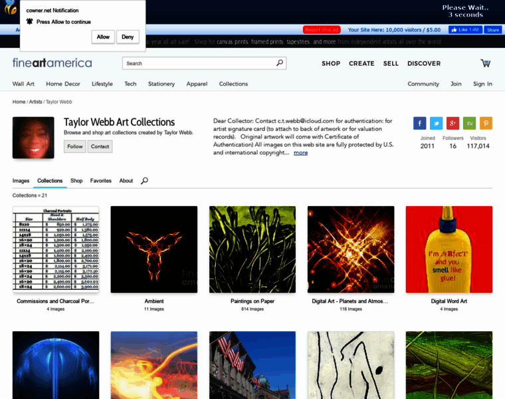Click the 'Collections = 21' count text
This screenshot has height=399, width=505.
pos(30,196)
